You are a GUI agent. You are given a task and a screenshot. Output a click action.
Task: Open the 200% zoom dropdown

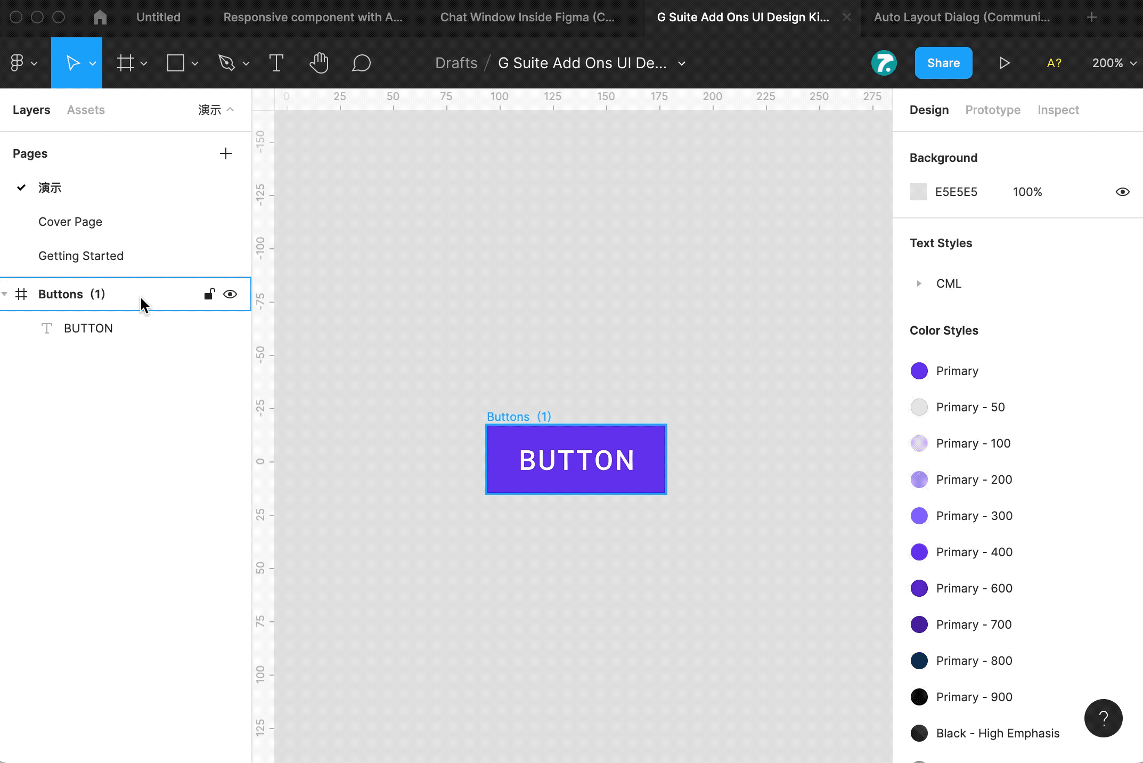click(1114, 63)
